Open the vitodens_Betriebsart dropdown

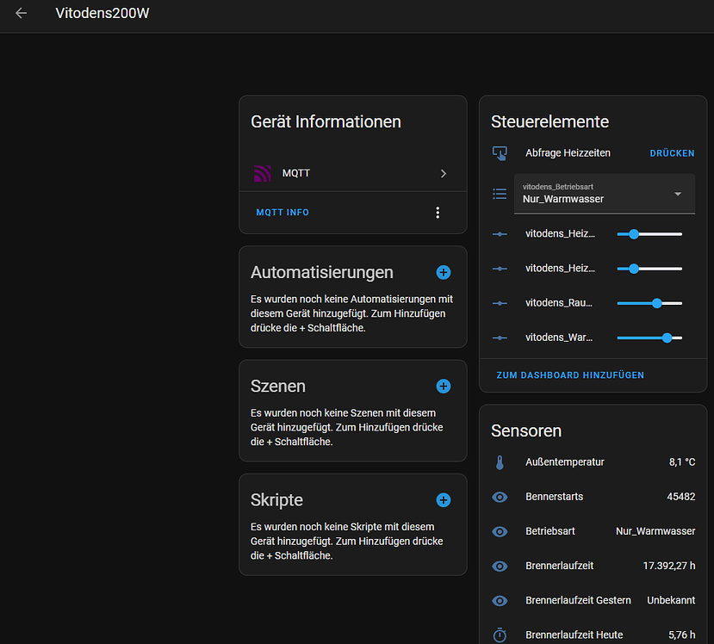pos(605,194)
